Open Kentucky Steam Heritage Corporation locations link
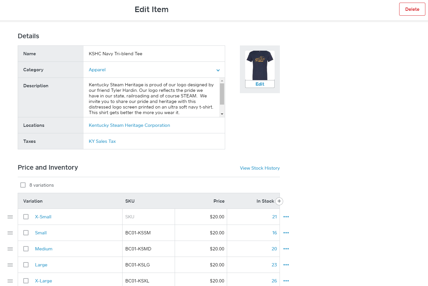This screenshot has width=428, height=286. pyautogui.click(x=129, y=125)
